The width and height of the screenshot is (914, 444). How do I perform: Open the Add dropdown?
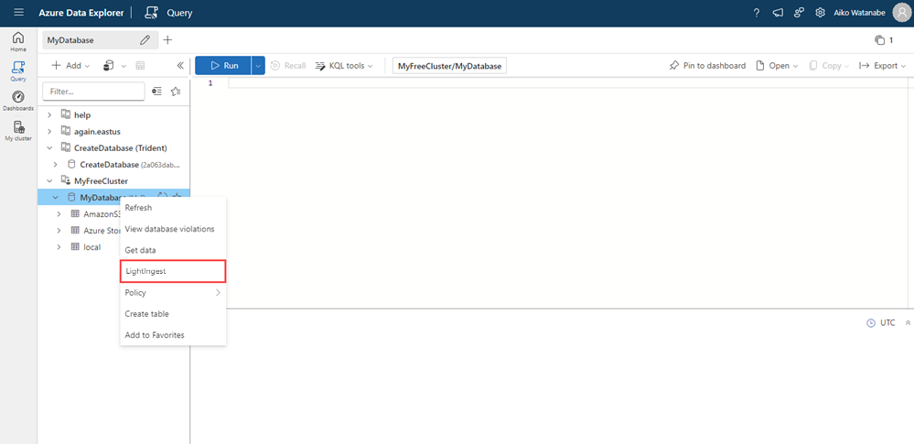(x=70, y=65)
